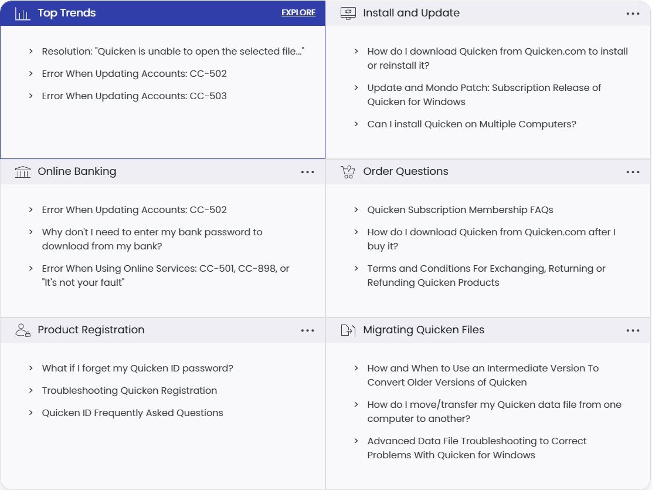This screenshot has width=652, height=490.
Task: Click the Top Trends section heading
Action: pos(67,13)
